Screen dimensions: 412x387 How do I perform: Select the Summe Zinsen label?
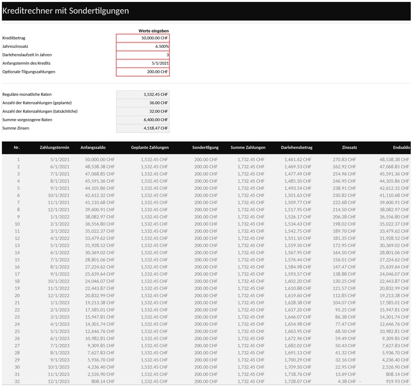16,128
